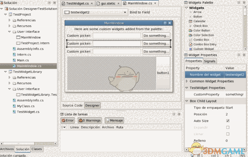Viewport: 248px width, 157px height.
Task: Collapse User Interface under TestProject
Action: click(9, 32)
